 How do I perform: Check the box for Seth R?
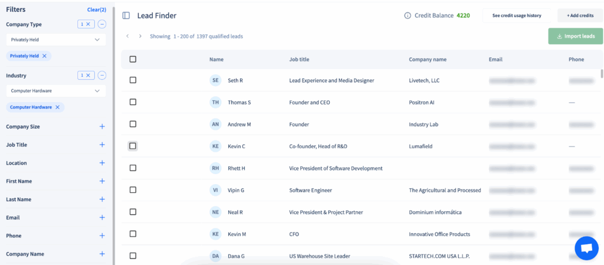click(133, 80)
